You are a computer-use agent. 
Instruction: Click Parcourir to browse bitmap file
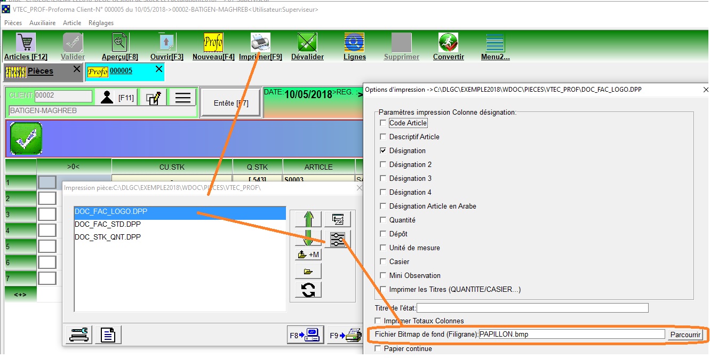pyautogui.click(x=685, y=335)
